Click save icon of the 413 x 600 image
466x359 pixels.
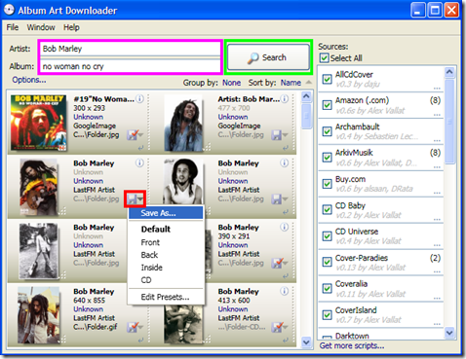point(277,327)
